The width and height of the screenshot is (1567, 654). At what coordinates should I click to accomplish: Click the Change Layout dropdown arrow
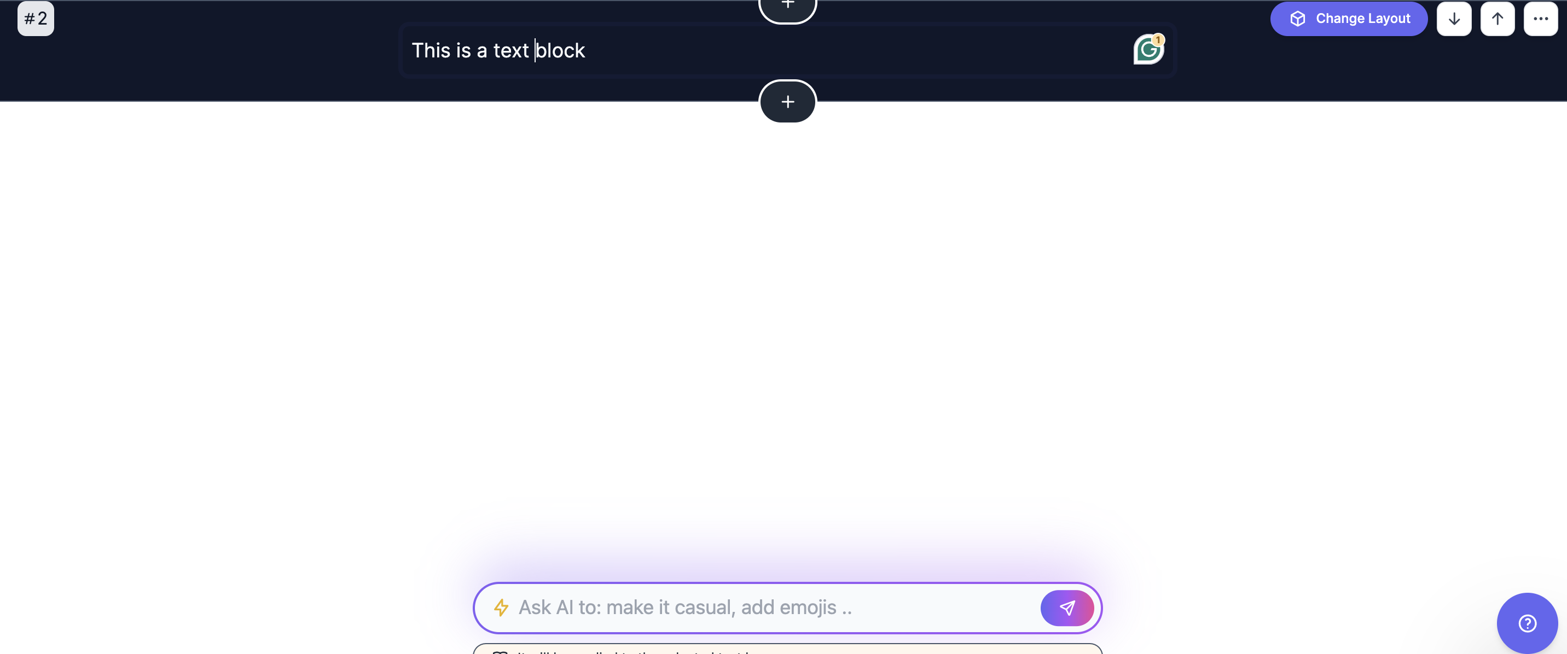(1454, 18)
